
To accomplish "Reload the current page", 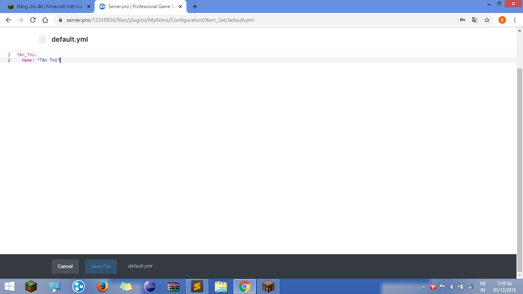I will [33, 20].
